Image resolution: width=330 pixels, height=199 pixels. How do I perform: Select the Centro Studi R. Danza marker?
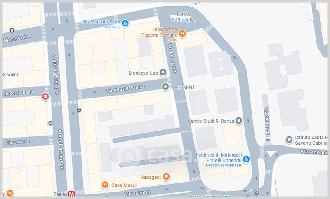pyautogui.click(x=239, y=121)
